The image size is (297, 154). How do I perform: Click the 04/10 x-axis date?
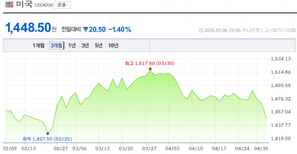pos(196,149)
